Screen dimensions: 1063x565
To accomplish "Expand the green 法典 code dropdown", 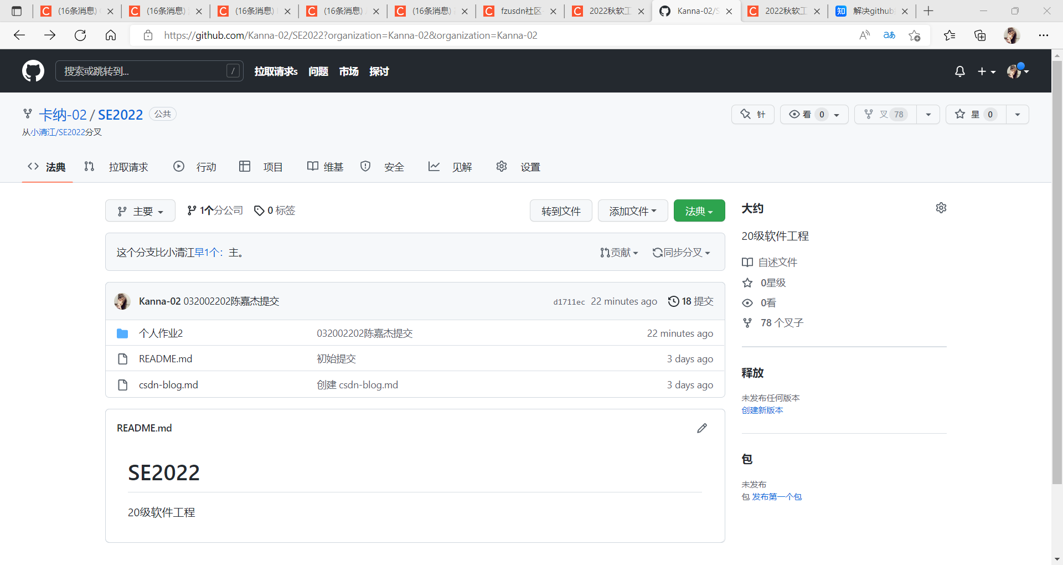I will (x=699, y=211).
